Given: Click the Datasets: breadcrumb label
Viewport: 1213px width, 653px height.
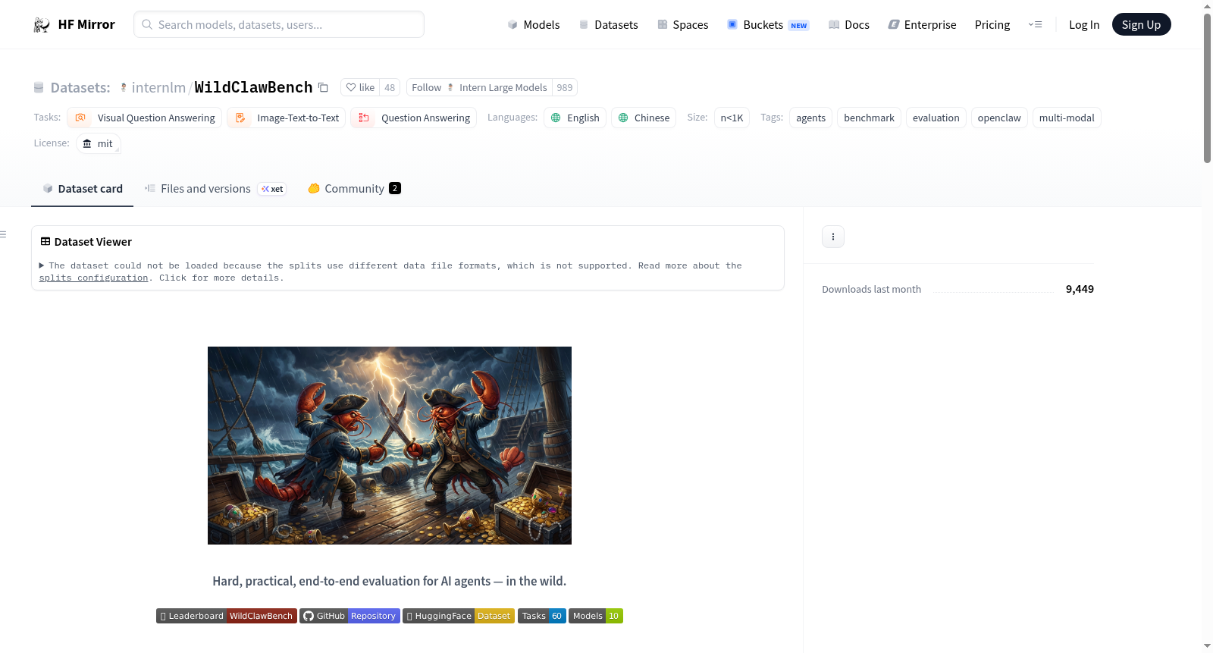Looking at the screenshot, I should (80, 87).
